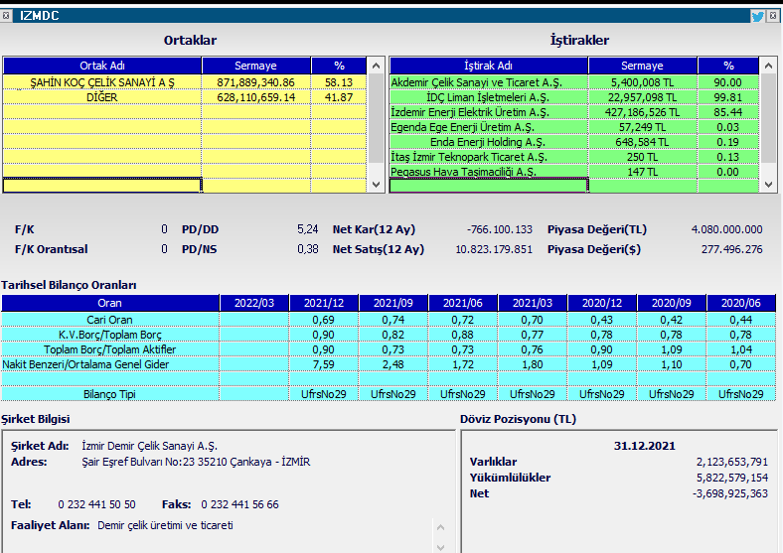The height and width of the screenshot is (553, 783).
Task: Click Piyasa Değeri(TL) value 4.080.000.000
Action: pyautogui.click(x=726, y=229)
